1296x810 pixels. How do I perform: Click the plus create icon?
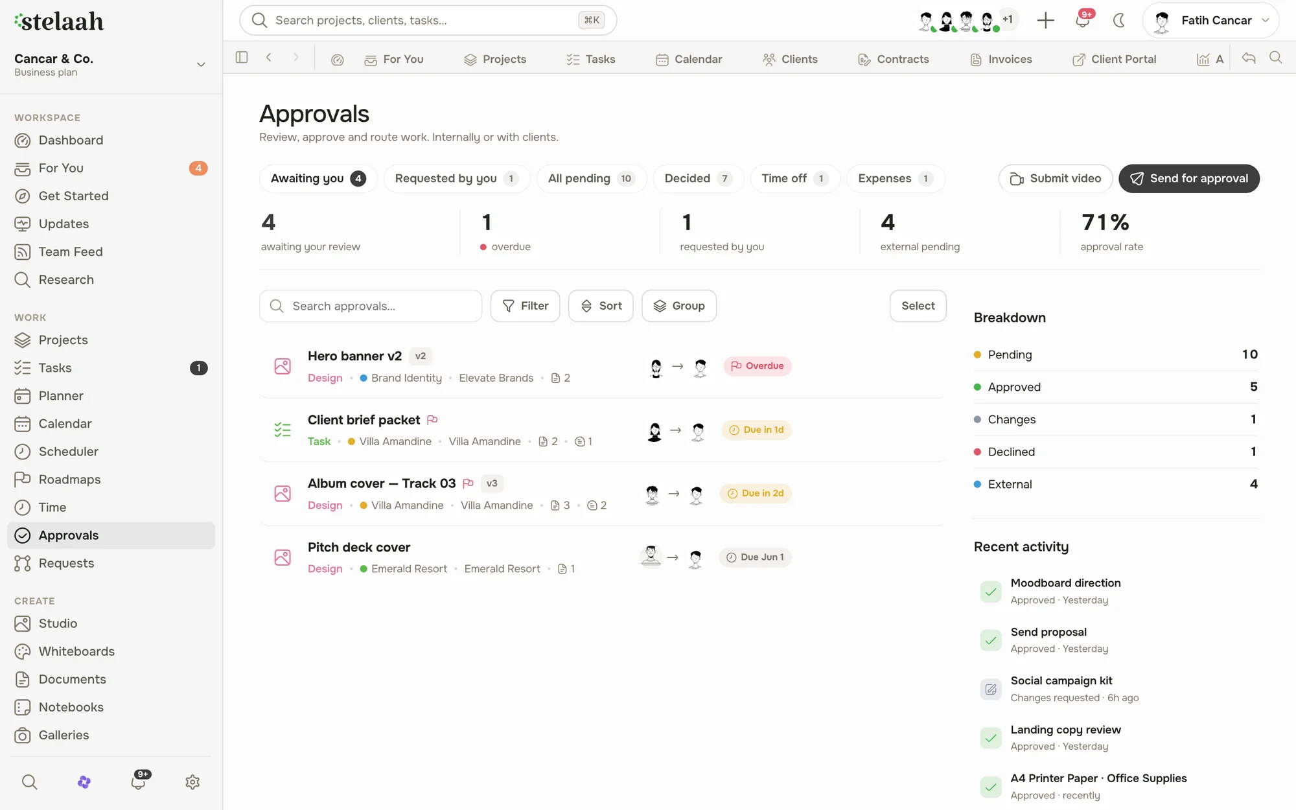tap(1045, 21)
